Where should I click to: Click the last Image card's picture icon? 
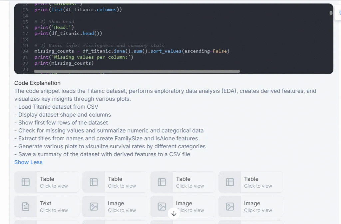pos(230,207)
